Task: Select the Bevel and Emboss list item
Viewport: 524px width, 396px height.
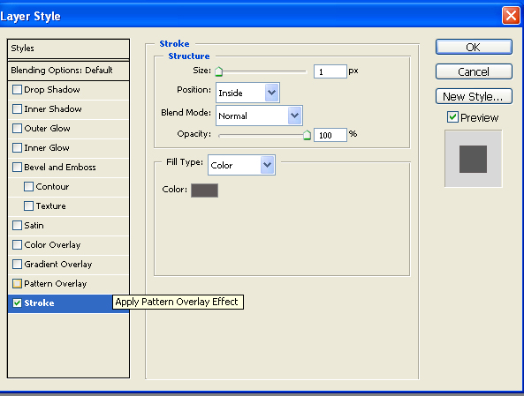Action: point(68,168)
